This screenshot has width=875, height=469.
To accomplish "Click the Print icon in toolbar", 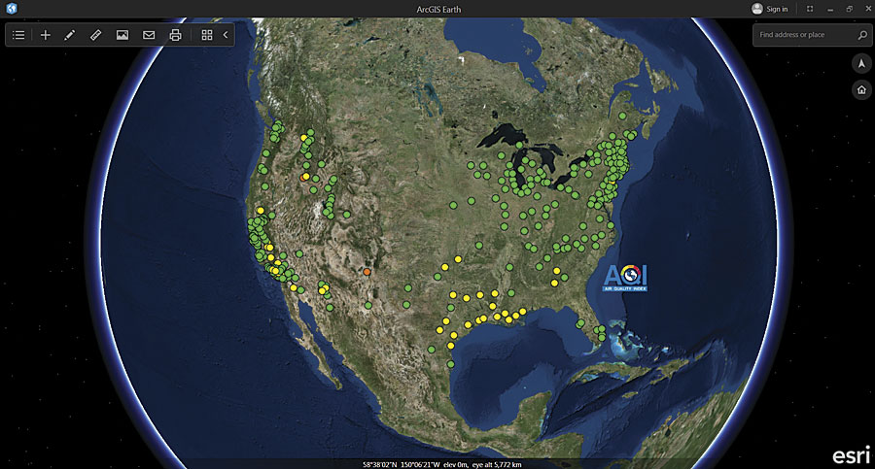I will (175, 35).
